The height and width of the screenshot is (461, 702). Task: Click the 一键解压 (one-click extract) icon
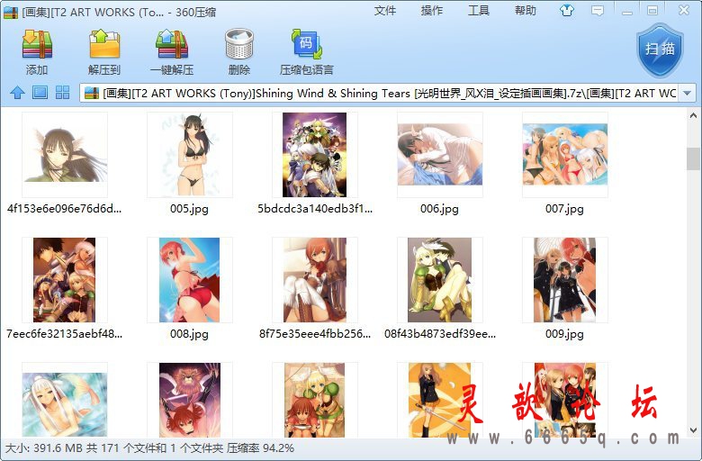[172, 45]
